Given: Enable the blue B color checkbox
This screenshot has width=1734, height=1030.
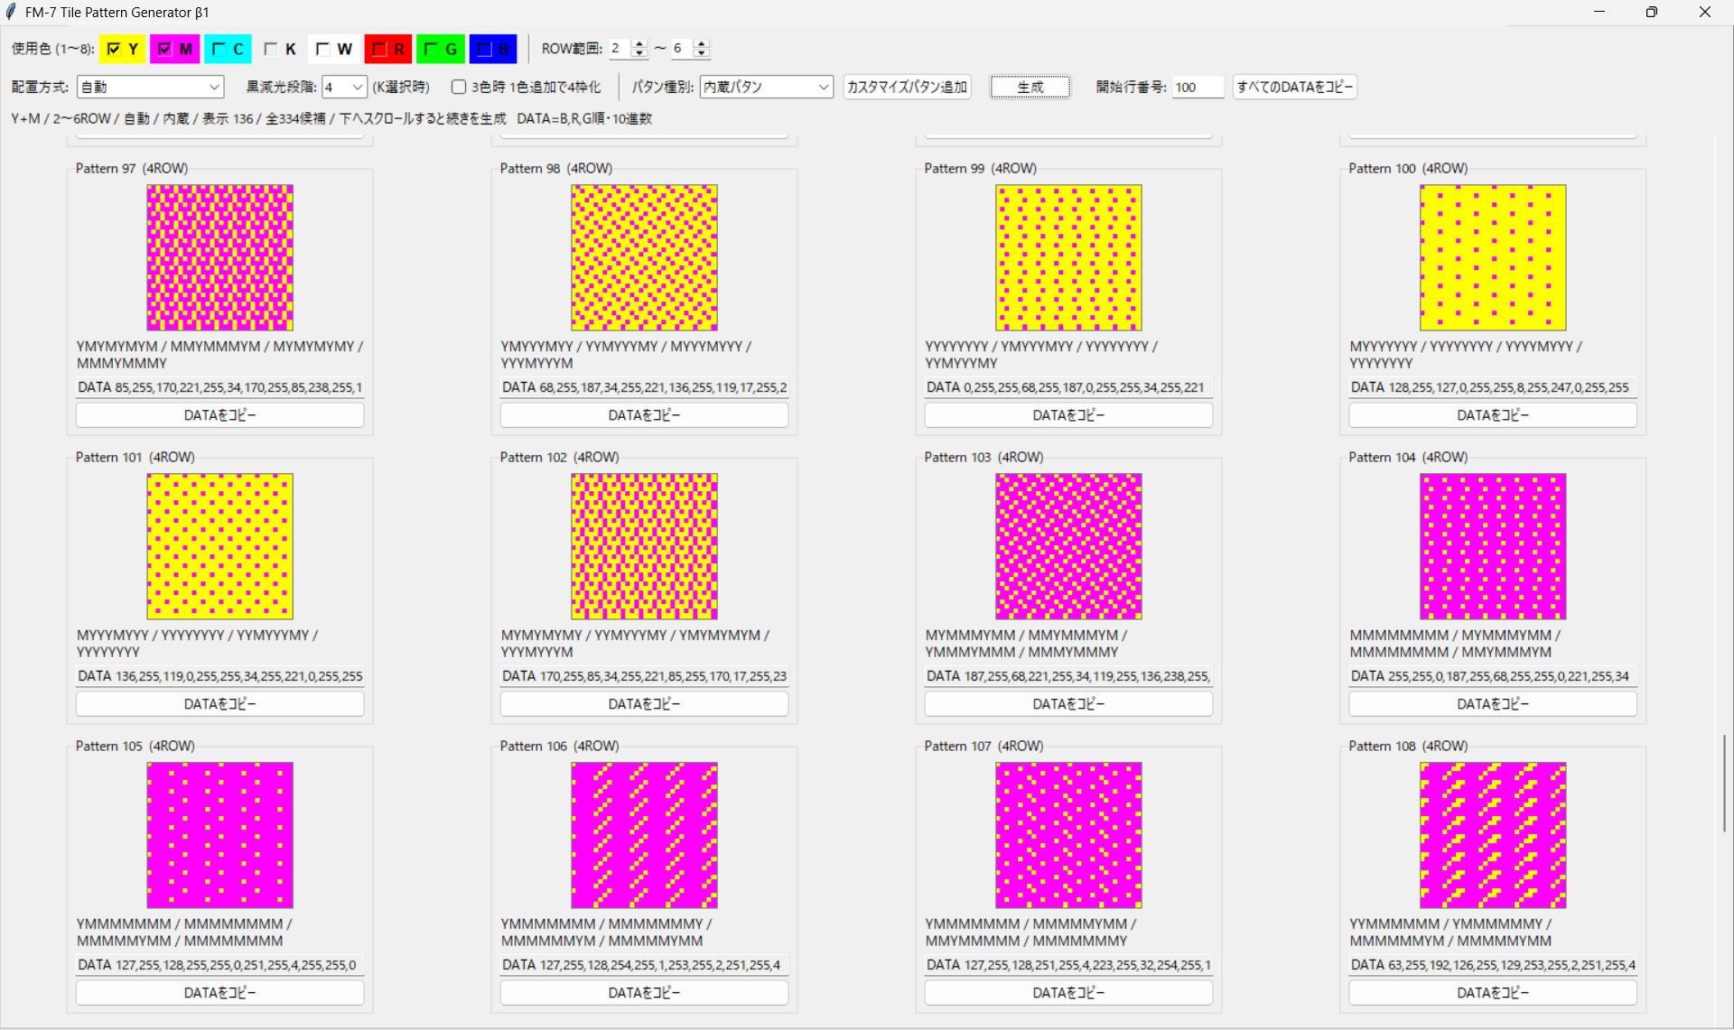Looking at the screenshot, I should [x=493, y=49].
